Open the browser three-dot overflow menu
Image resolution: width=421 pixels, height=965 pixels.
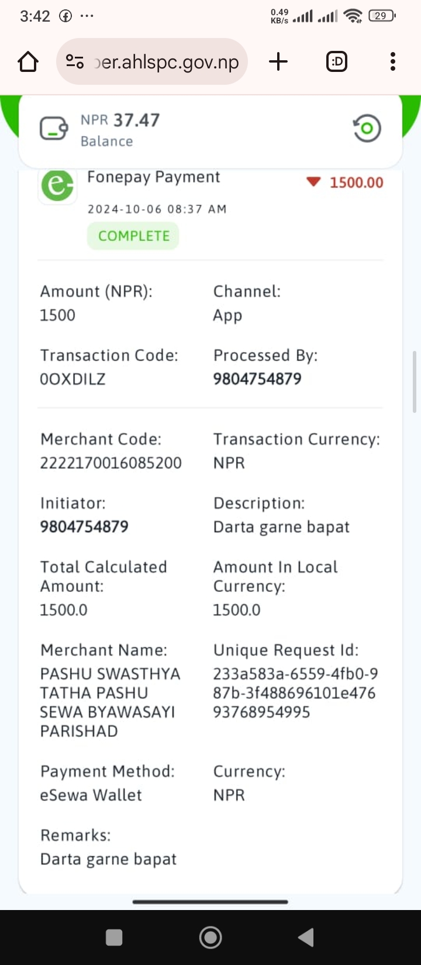point(392,61)
